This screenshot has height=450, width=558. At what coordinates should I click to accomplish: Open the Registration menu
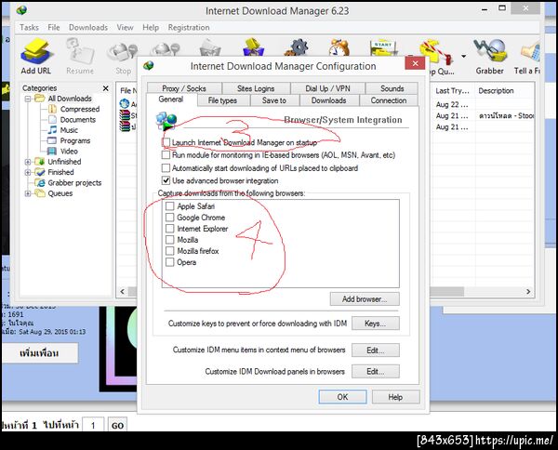[x=189, y=27]
